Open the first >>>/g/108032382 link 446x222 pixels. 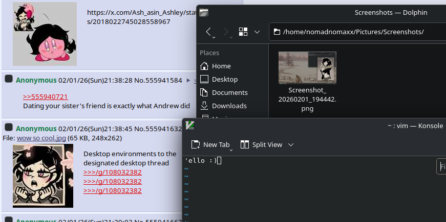pos(113,172)
